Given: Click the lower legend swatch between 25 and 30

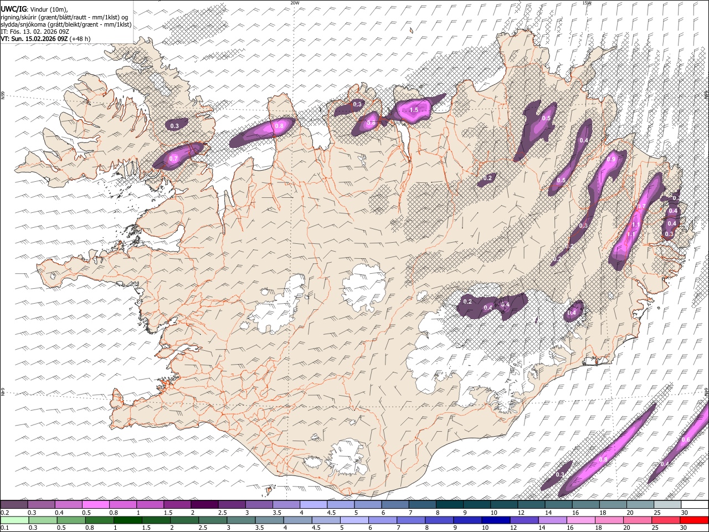Looking at the screenshot, I should tap(666, 520).
